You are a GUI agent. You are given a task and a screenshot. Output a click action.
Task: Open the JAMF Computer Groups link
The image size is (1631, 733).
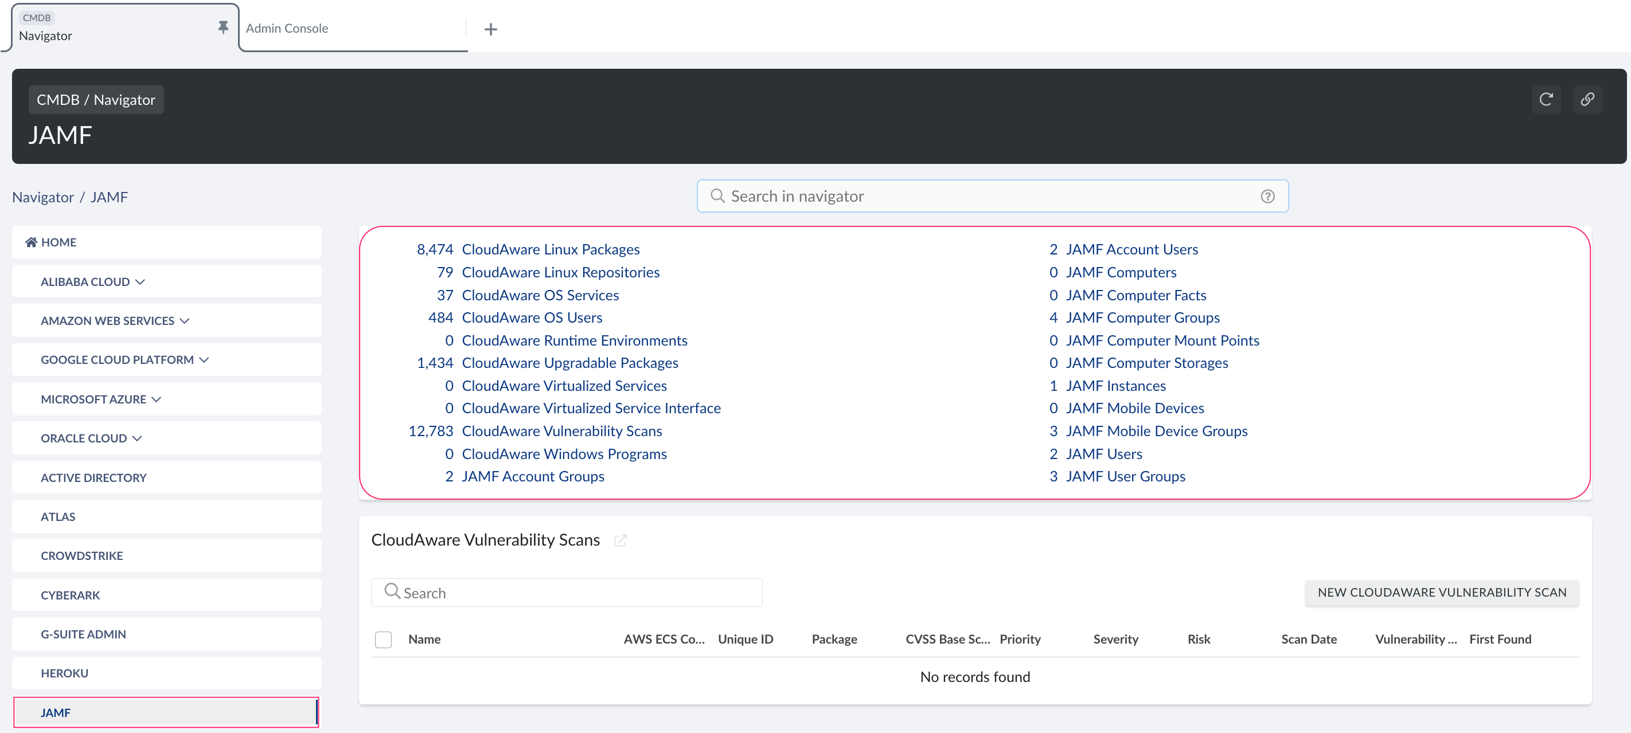(1142, 317)
